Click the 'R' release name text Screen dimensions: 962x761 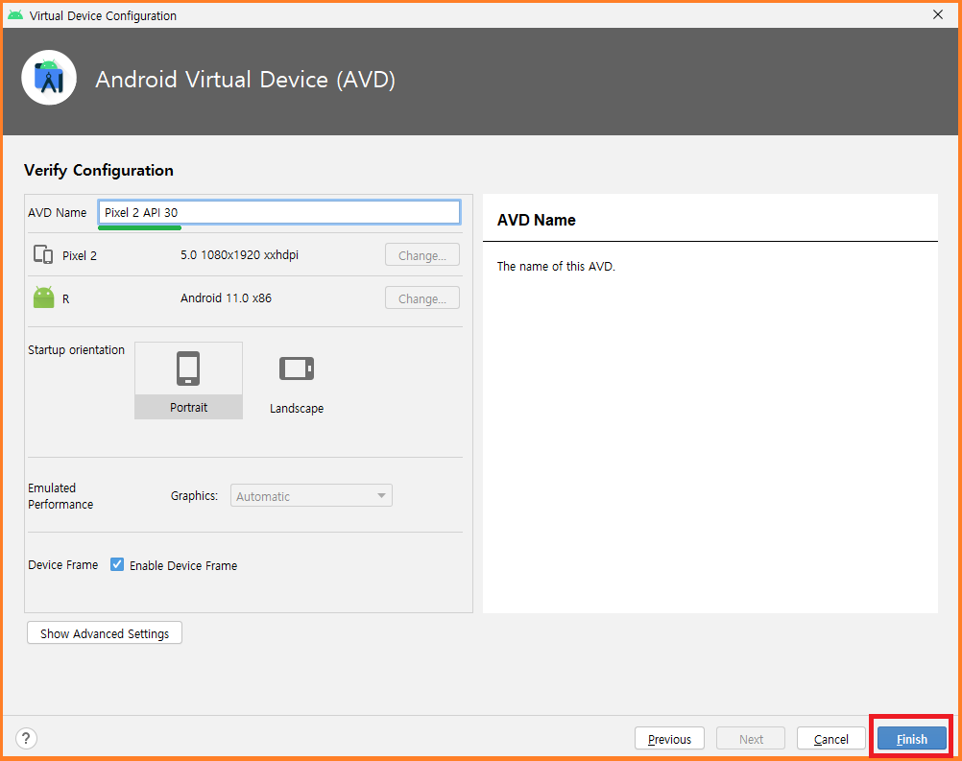click(65, 299)
